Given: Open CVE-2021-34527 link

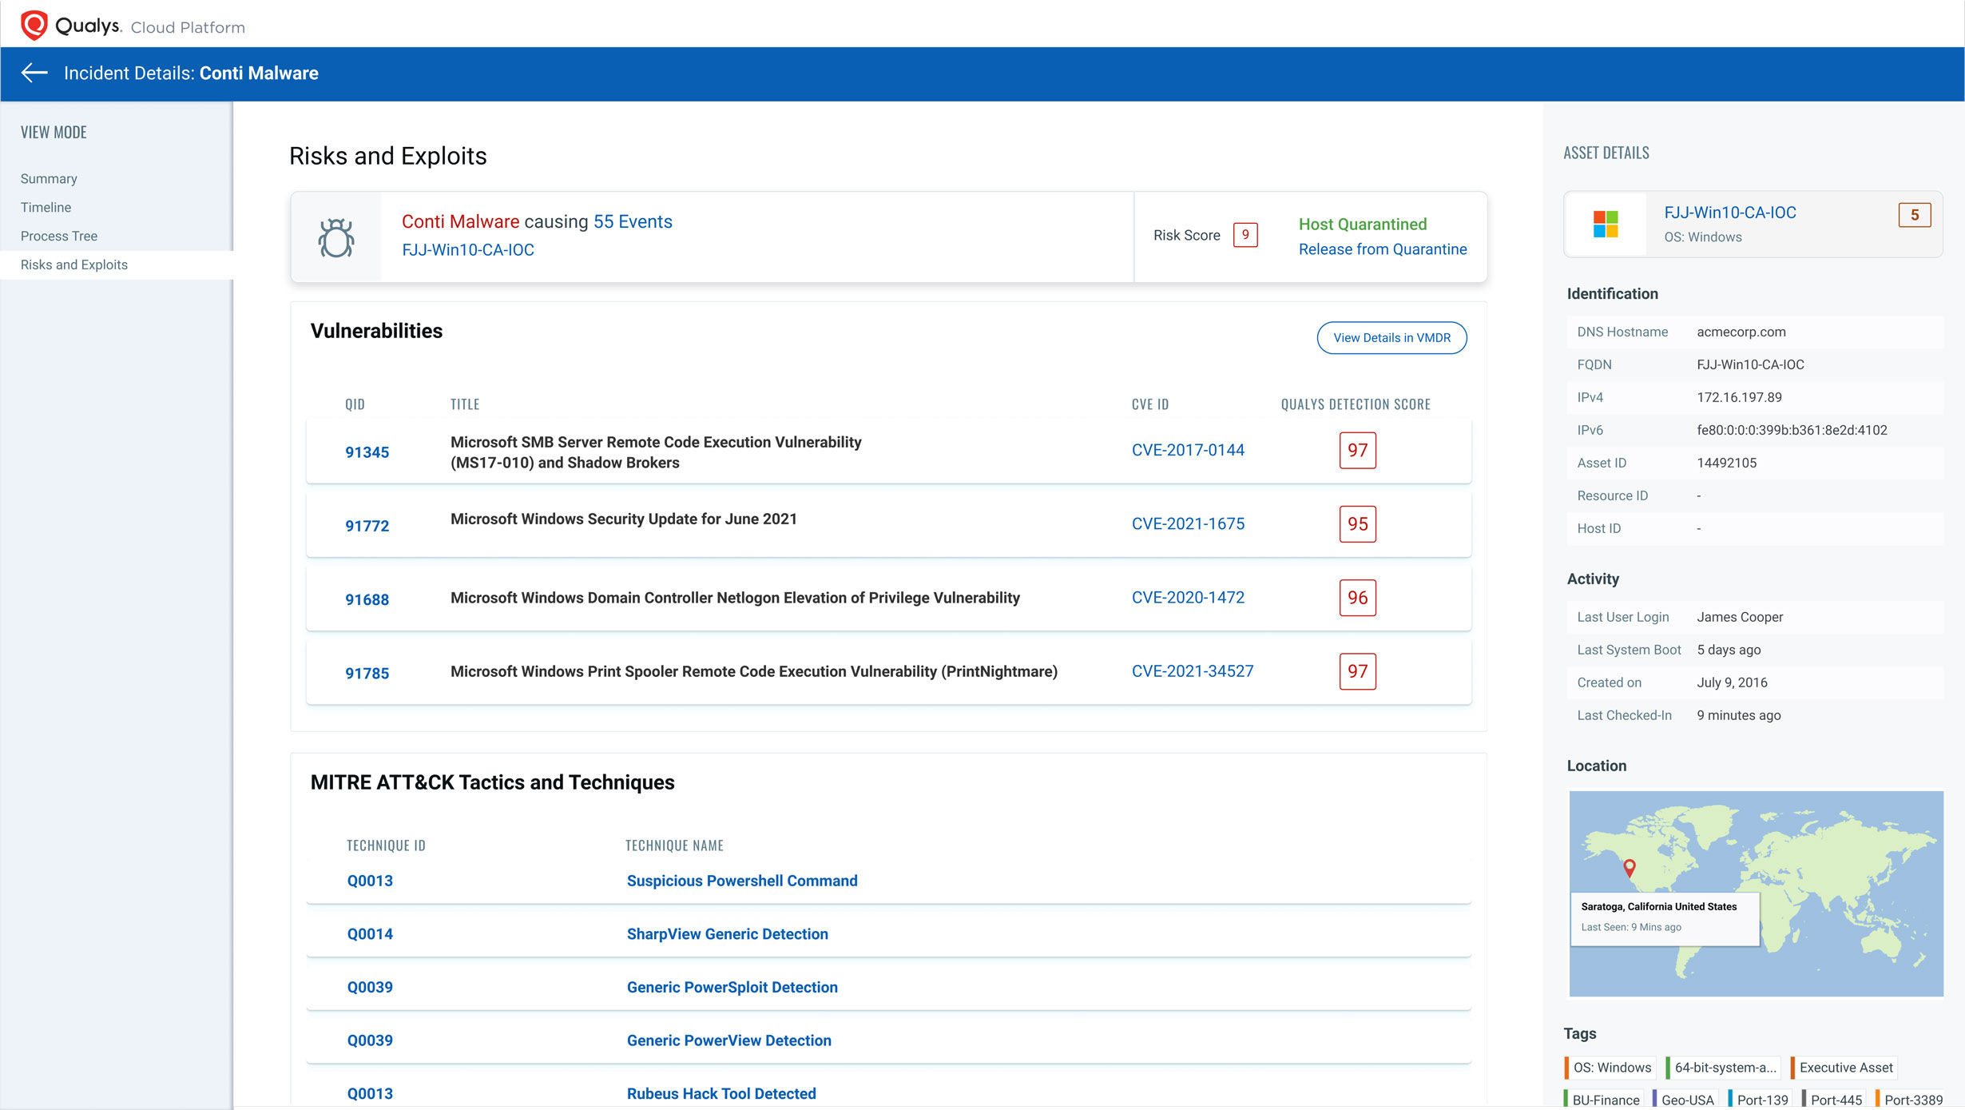Looking at the screenshot, I should coord(1193,670).
